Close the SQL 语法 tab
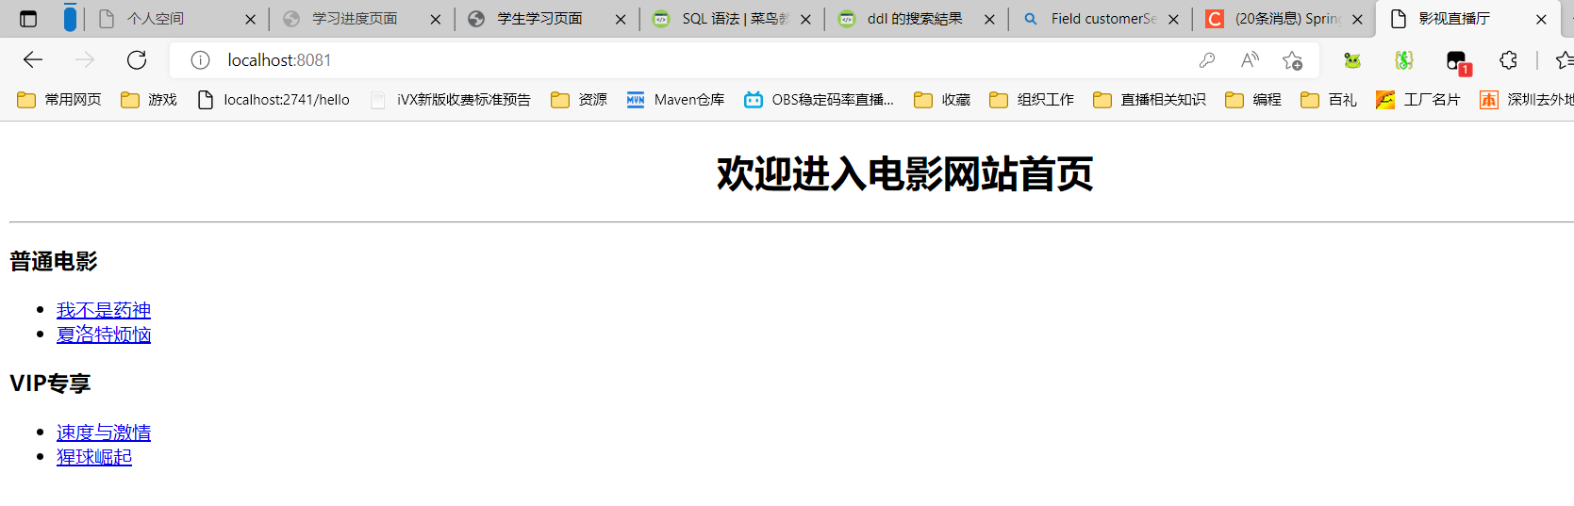The height and width of the screenshot is (506, 1574). [x=805, y=19]
